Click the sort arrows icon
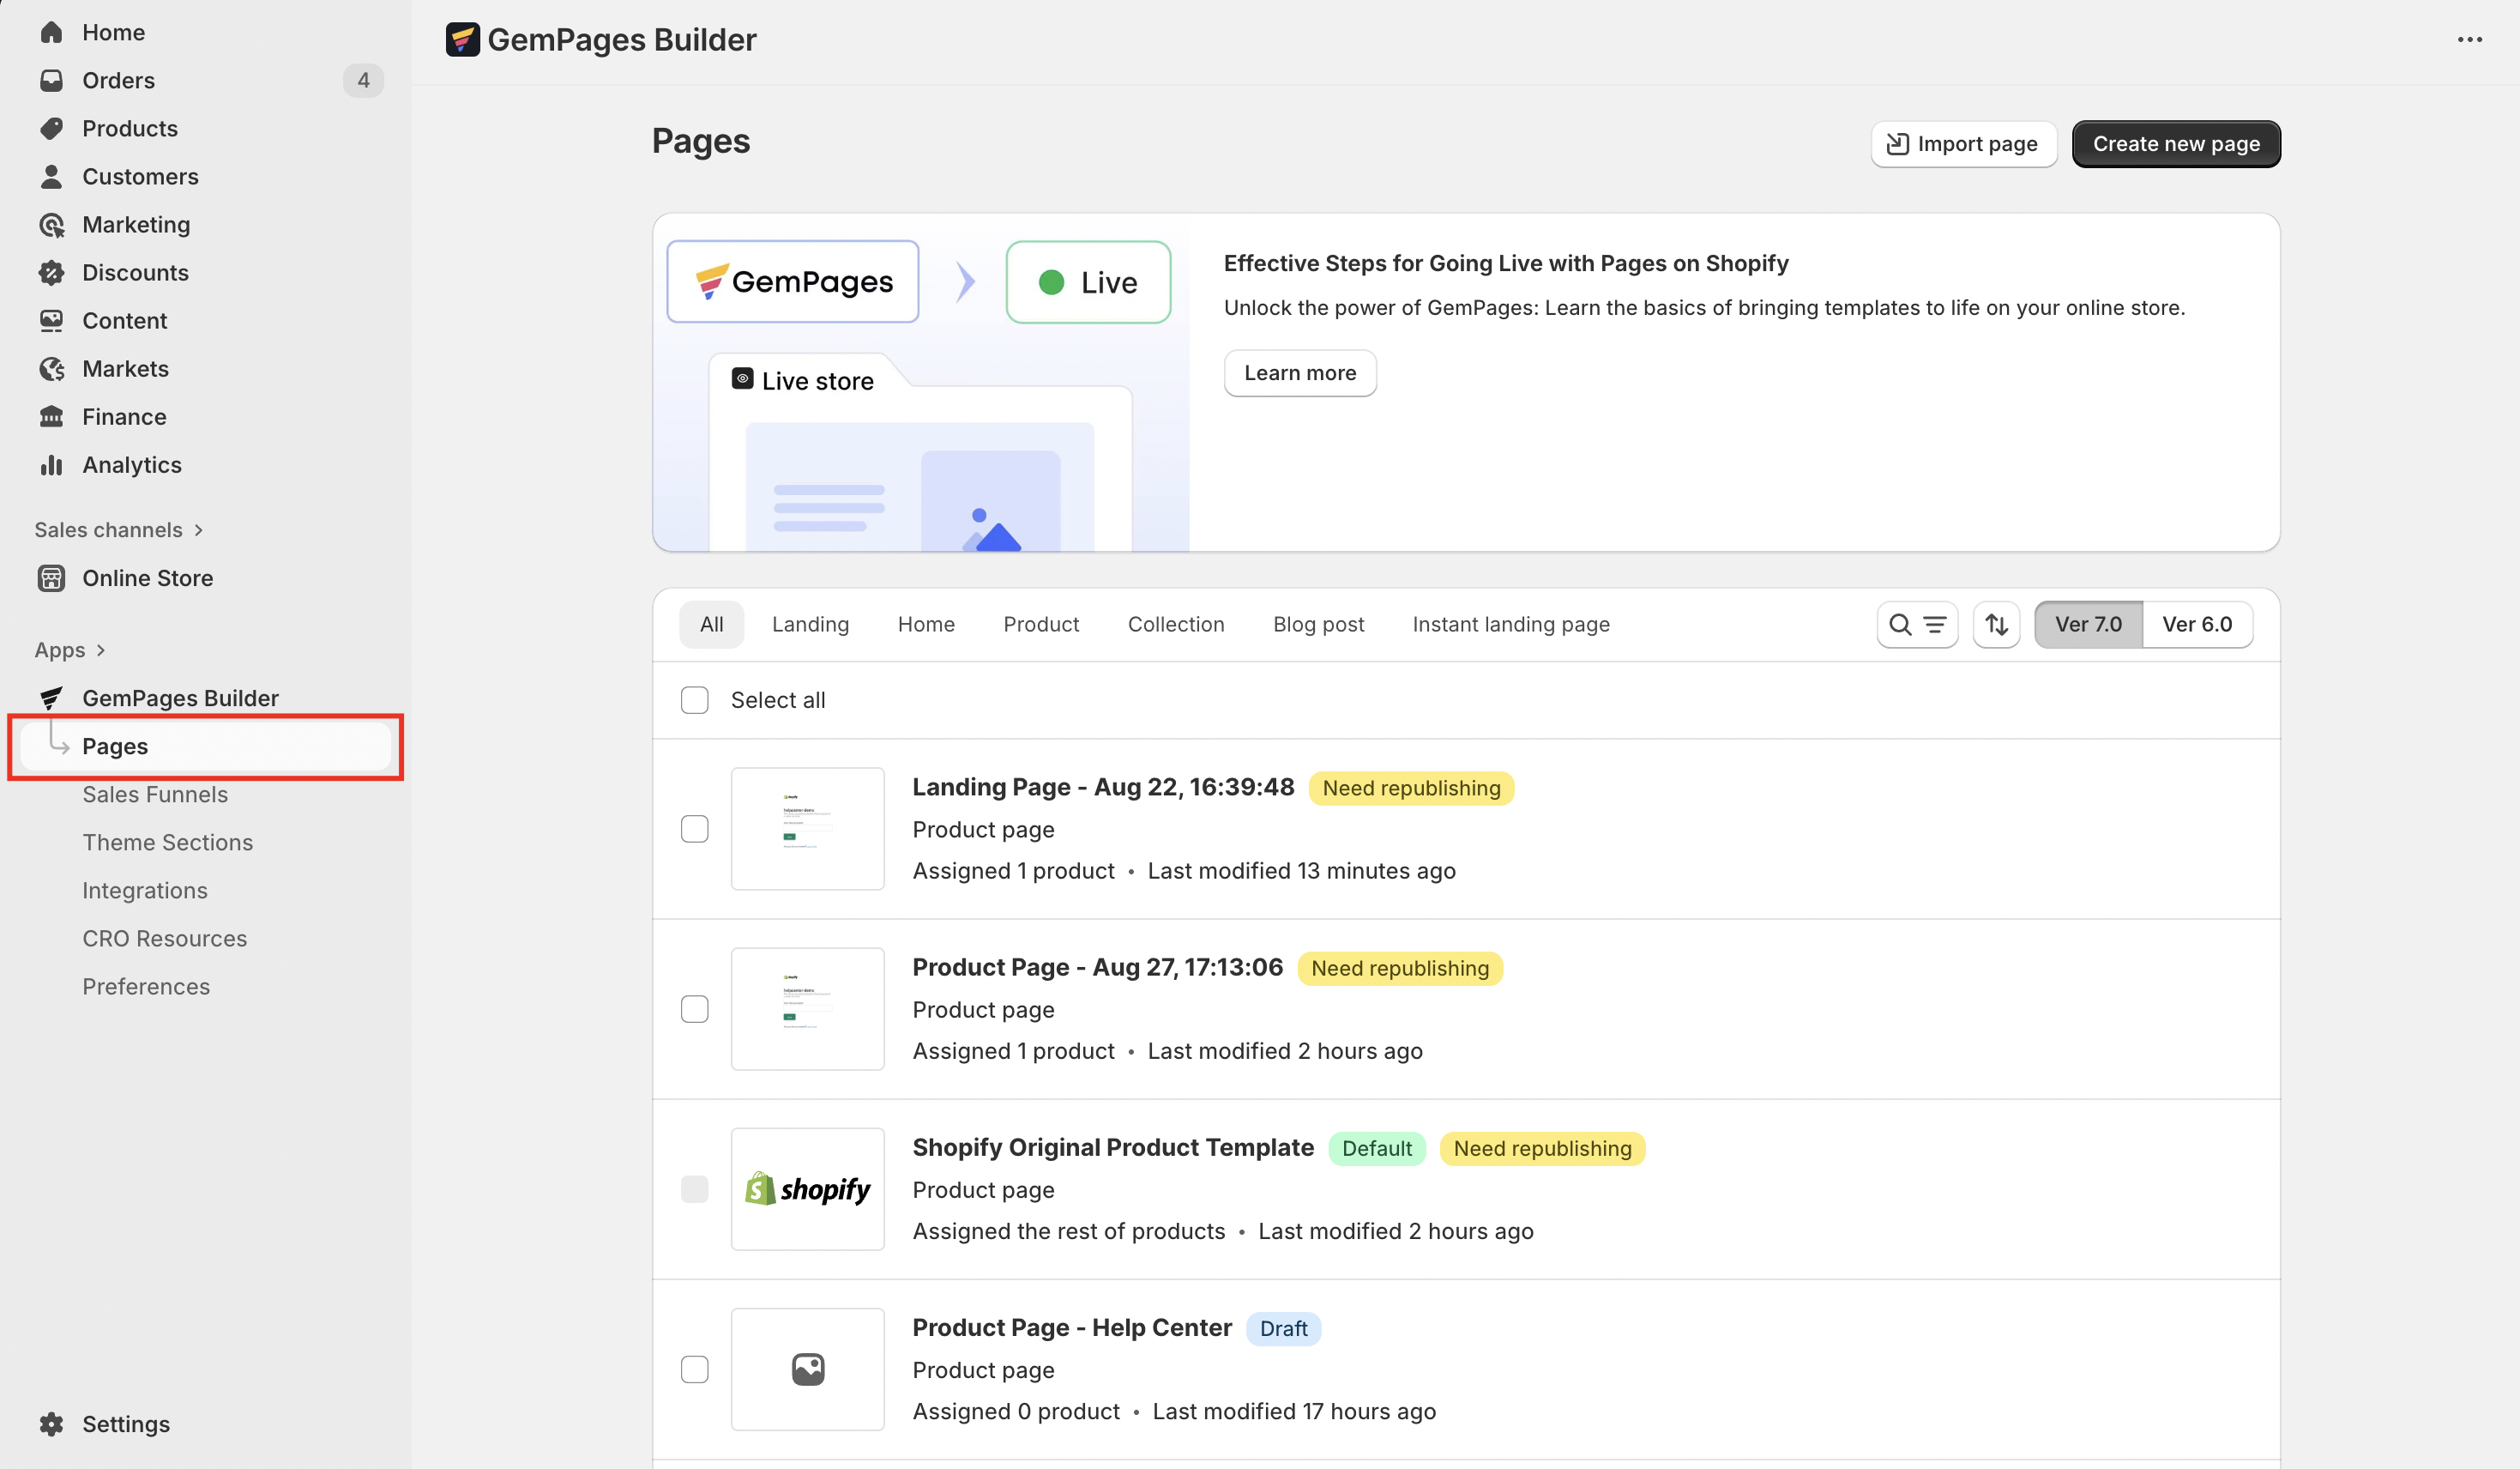Image resolution: width=2520 pixels, height=1469 pixels. pos(1996,625)
